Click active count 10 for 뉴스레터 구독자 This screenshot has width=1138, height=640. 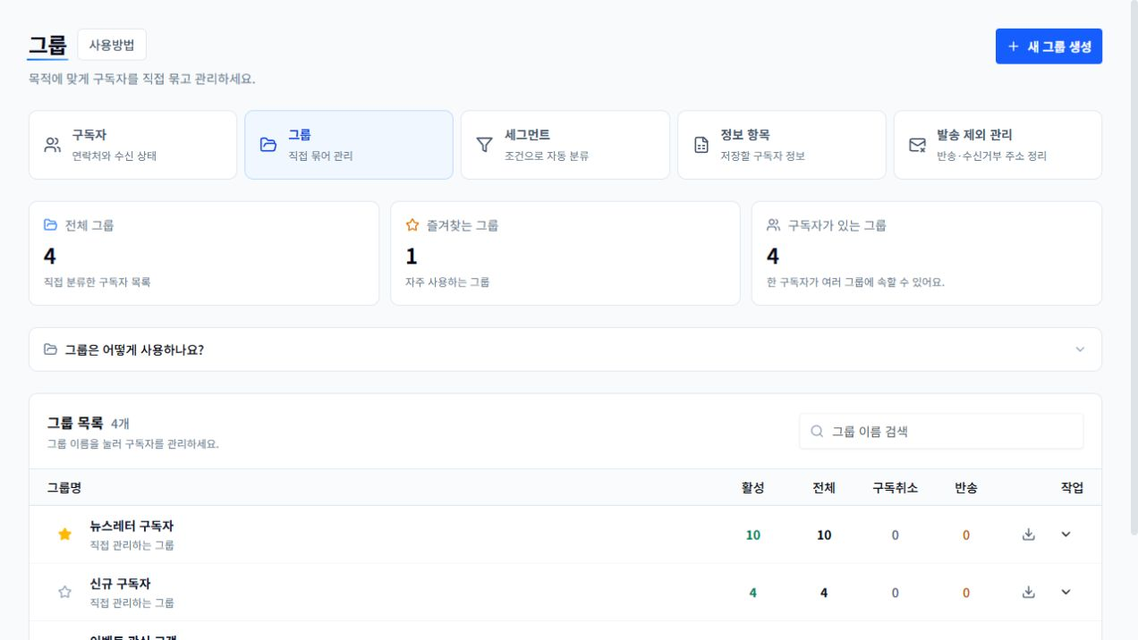(x=753, y=535)
